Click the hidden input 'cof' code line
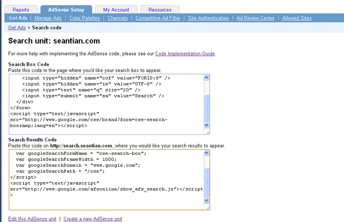The height and width of the screenshot is (222, 344). click(x=96, y=78)
